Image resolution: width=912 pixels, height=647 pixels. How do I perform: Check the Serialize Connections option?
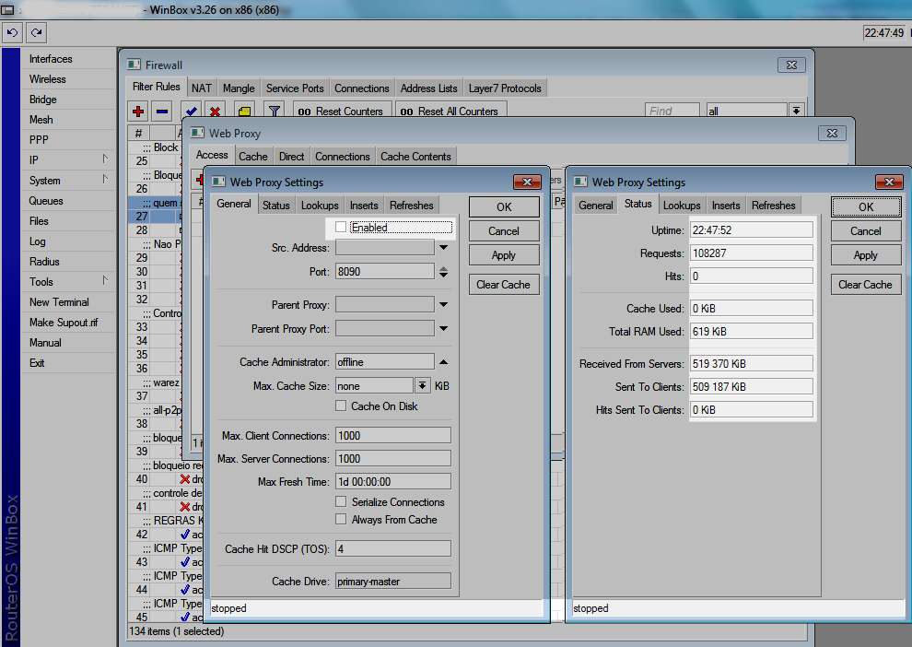341,502
